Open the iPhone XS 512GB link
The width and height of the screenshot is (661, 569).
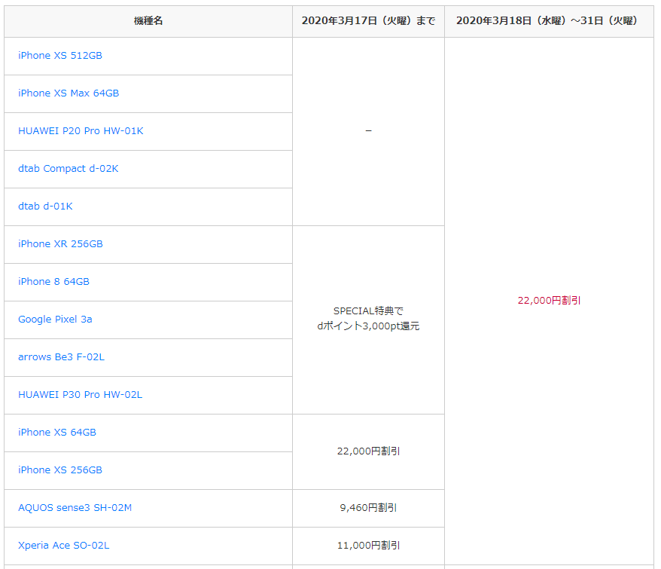(x=60, y=55)
